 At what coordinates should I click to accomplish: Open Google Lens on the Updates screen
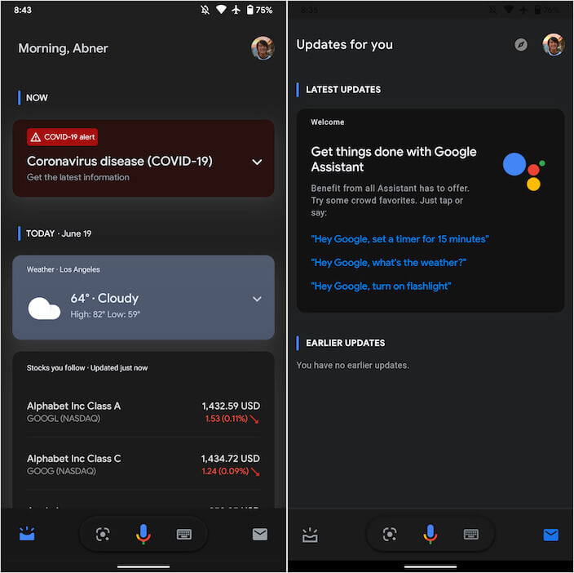[390, 534]
